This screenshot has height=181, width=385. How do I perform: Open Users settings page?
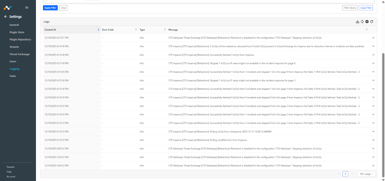pyautogui.click(x=13, y=61)
